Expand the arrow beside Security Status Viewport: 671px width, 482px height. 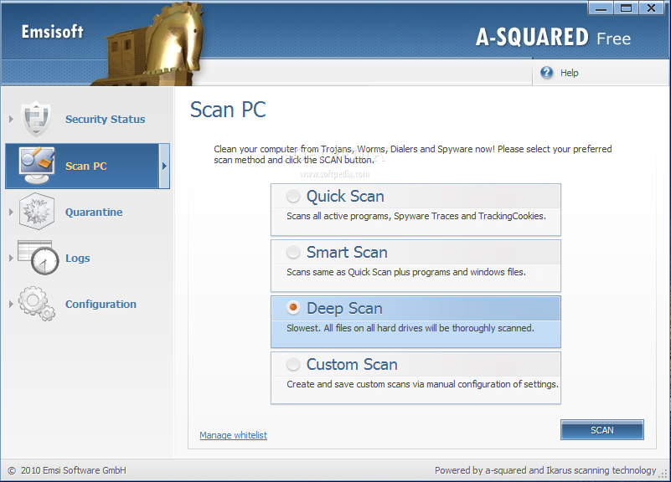(x=11, y=120)
